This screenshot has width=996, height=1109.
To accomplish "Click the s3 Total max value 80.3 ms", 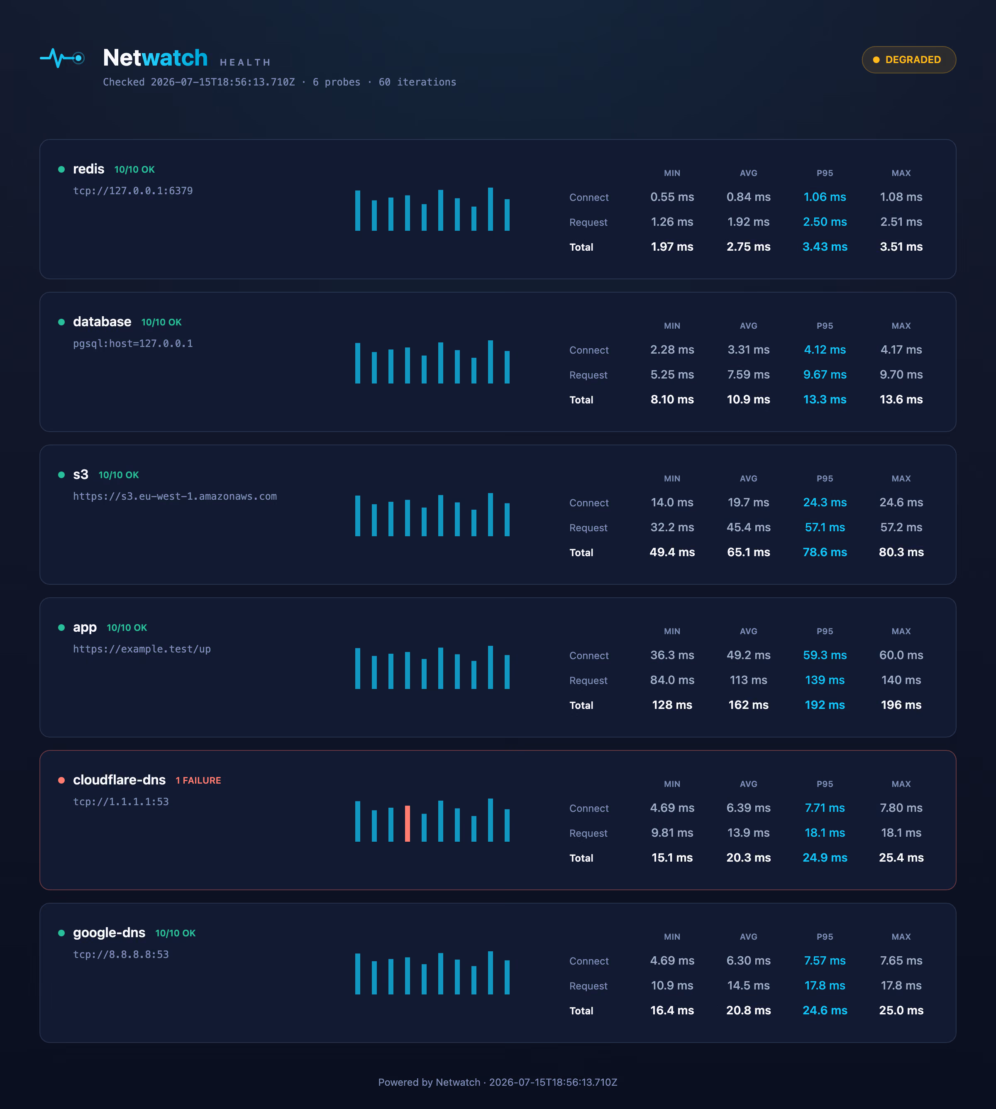I will [901, 552].
